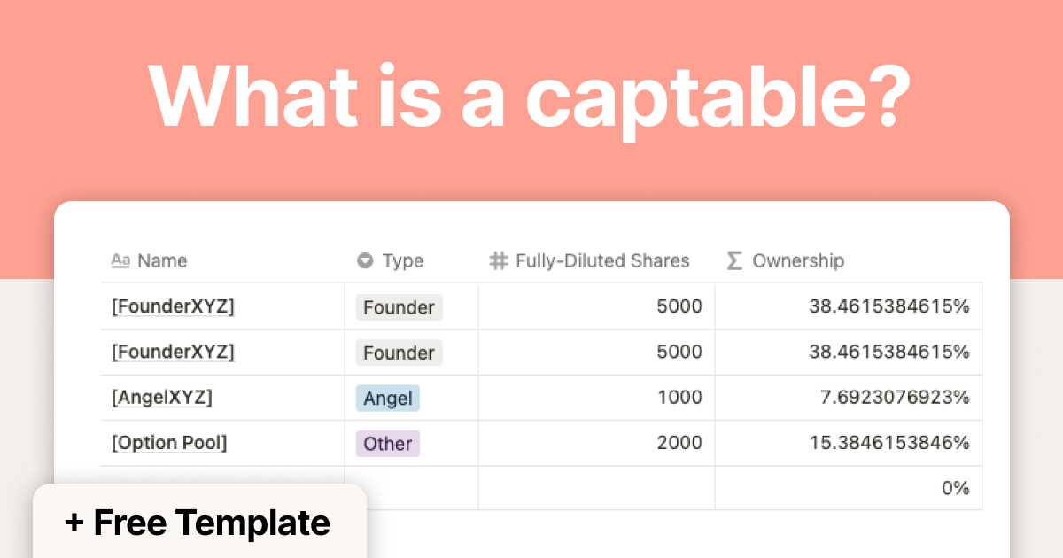Click the Founder tag in the second row
This screenshot has width=1063, height=558.
tap(399, 353)
